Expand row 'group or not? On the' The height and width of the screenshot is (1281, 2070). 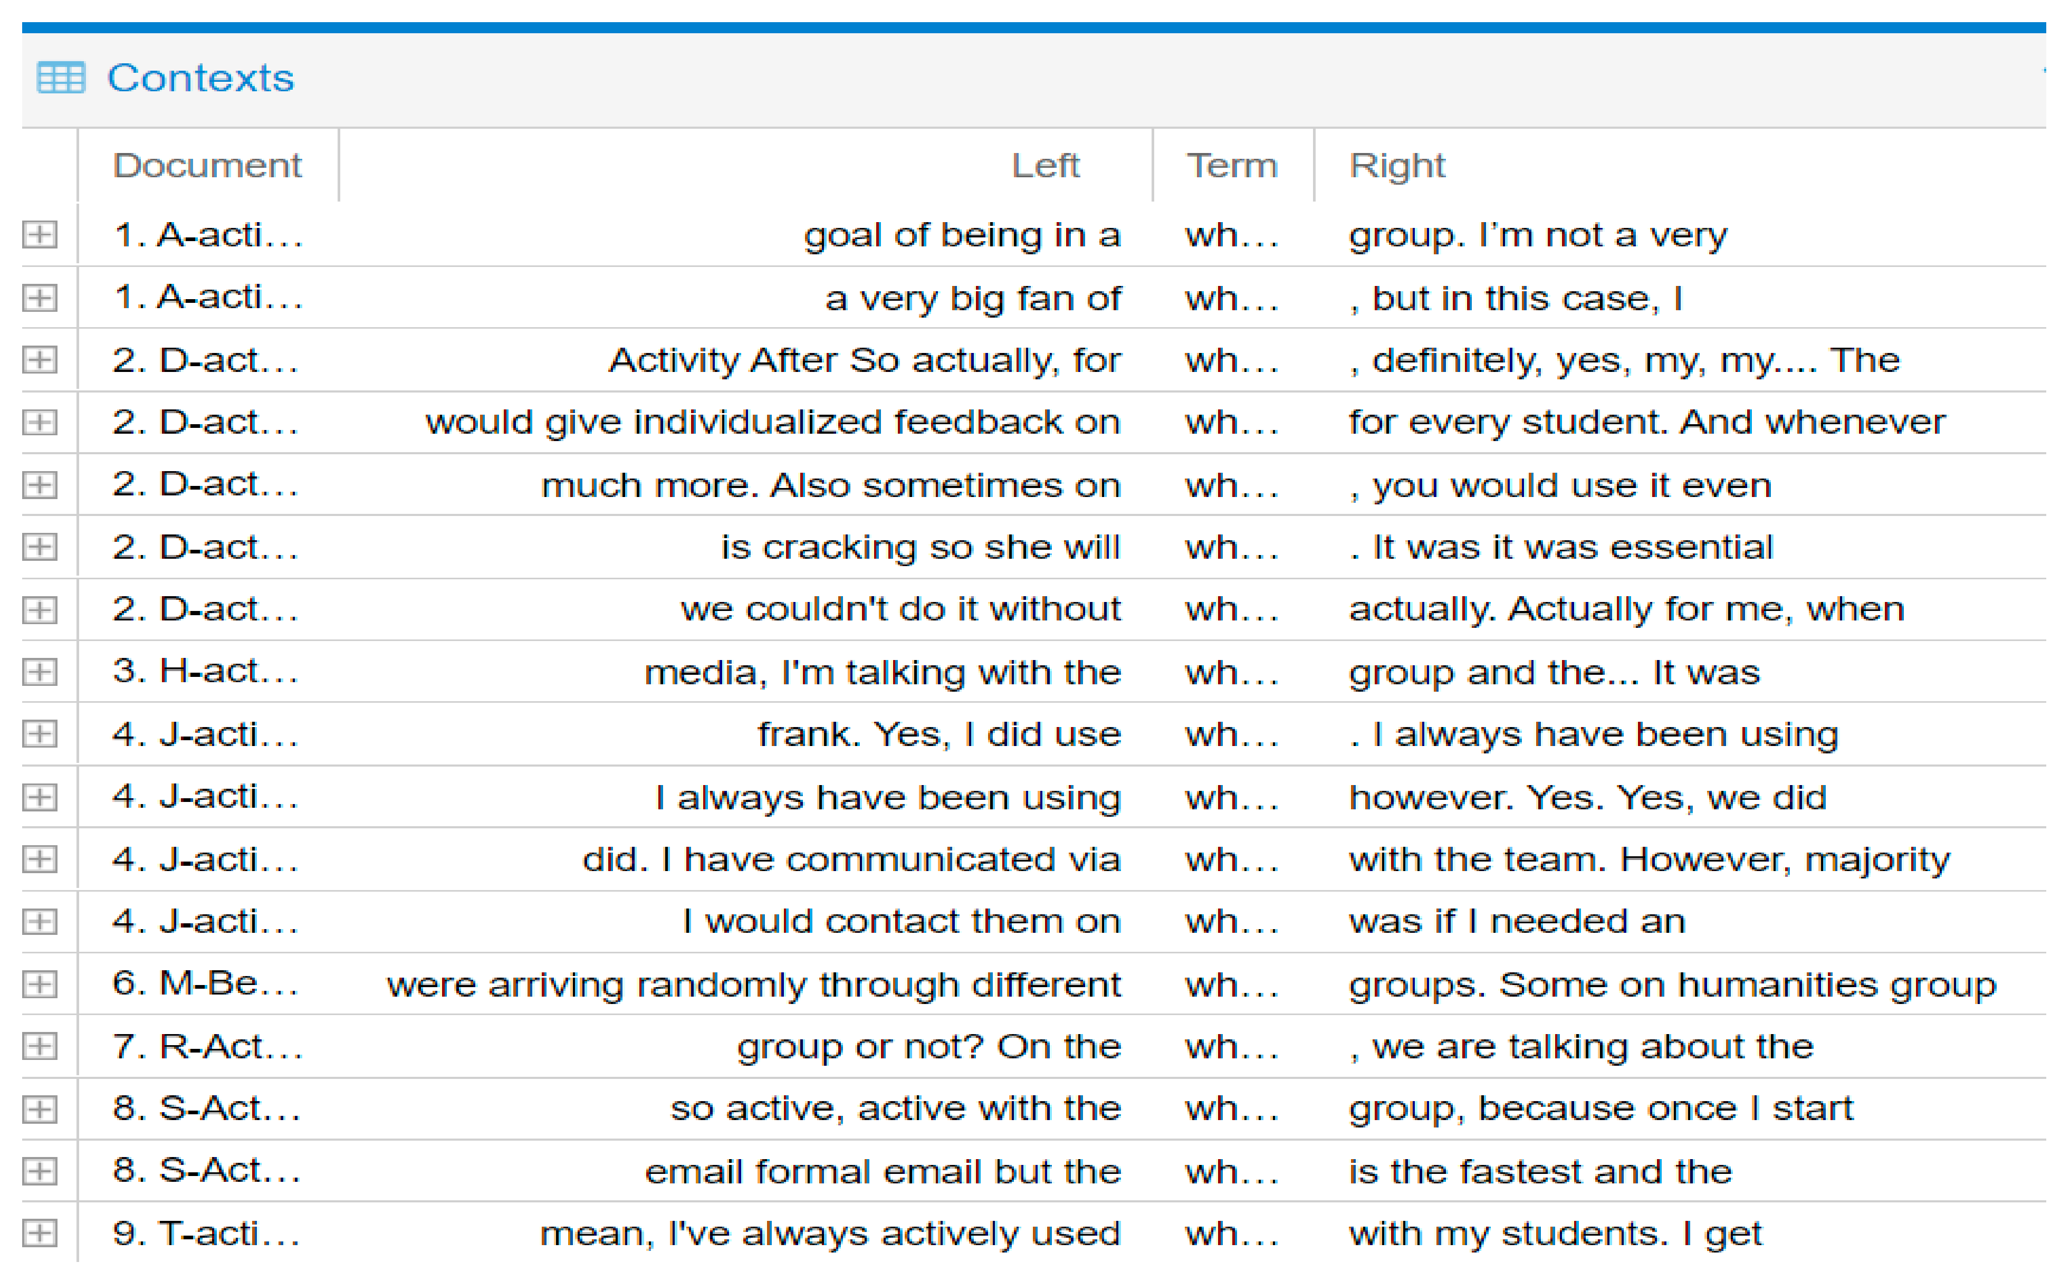tap(40, 1046)
